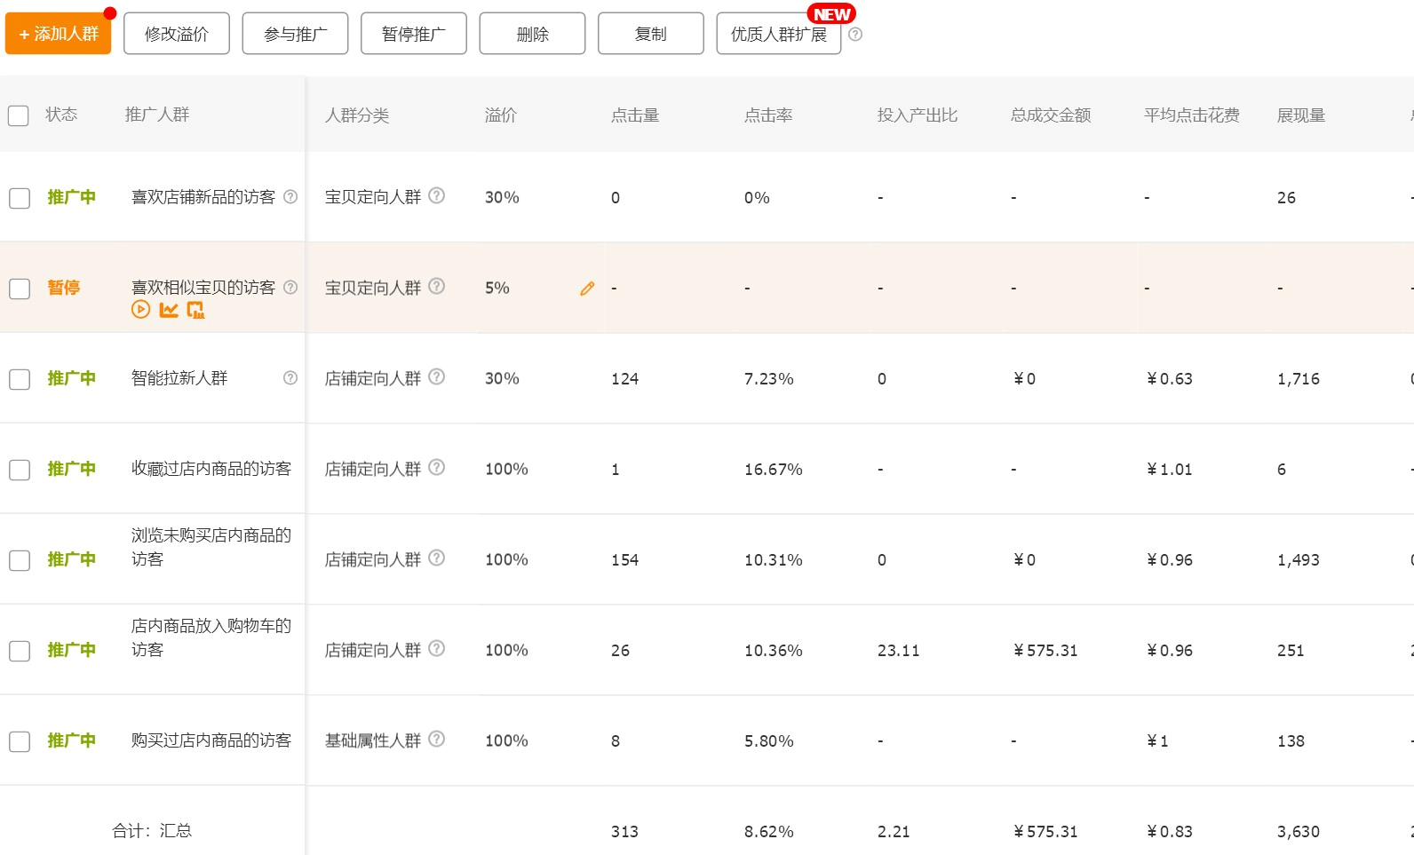Click the 修改溢价 button
1414x855 pixels.
pyautogui.click(x=177, y=34)
